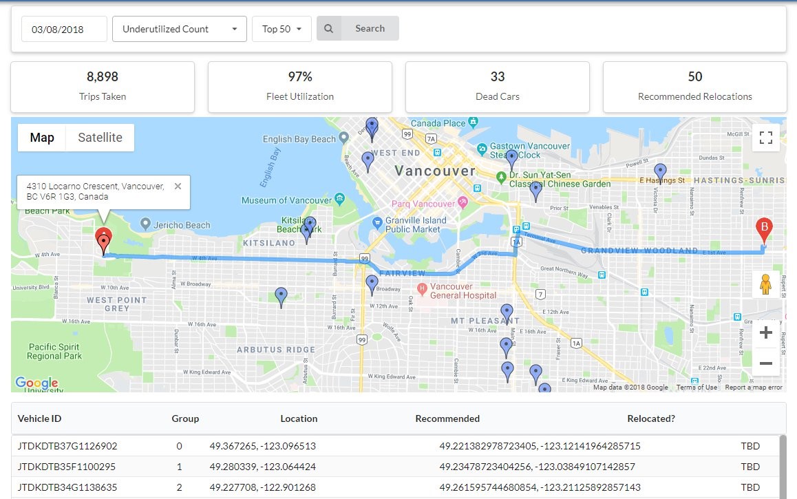797x499 pixels.
Task: Select vehicle ID JTDKDTB37G1126902
Action: [x=67, y=446]
